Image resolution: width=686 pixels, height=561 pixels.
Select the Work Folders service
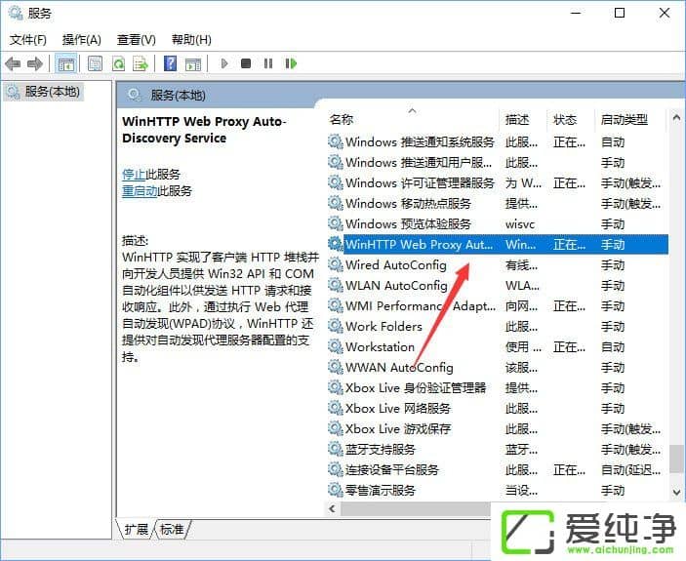(498, 327)
